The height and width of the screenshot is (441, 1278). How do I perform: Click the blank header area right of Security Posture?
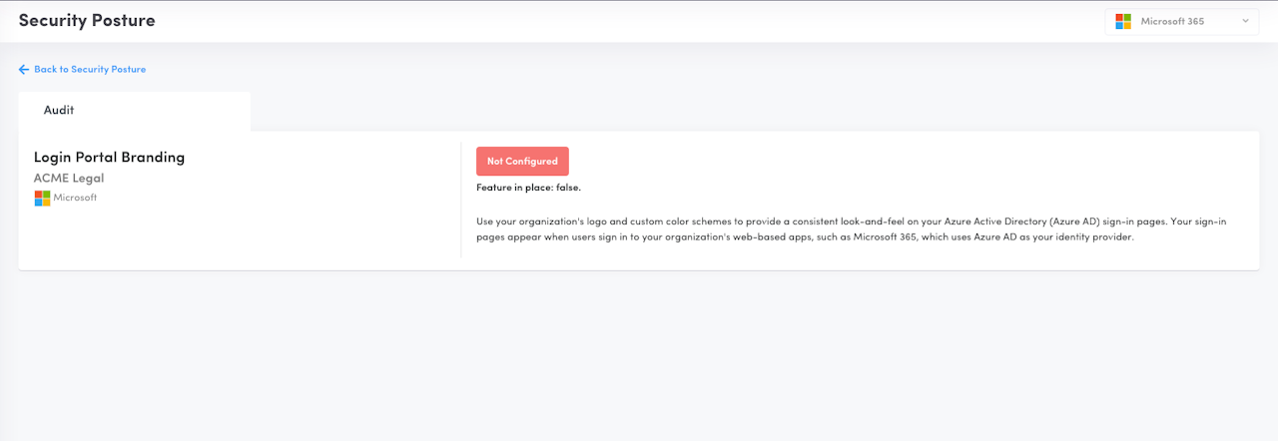[x=599, y=21]
